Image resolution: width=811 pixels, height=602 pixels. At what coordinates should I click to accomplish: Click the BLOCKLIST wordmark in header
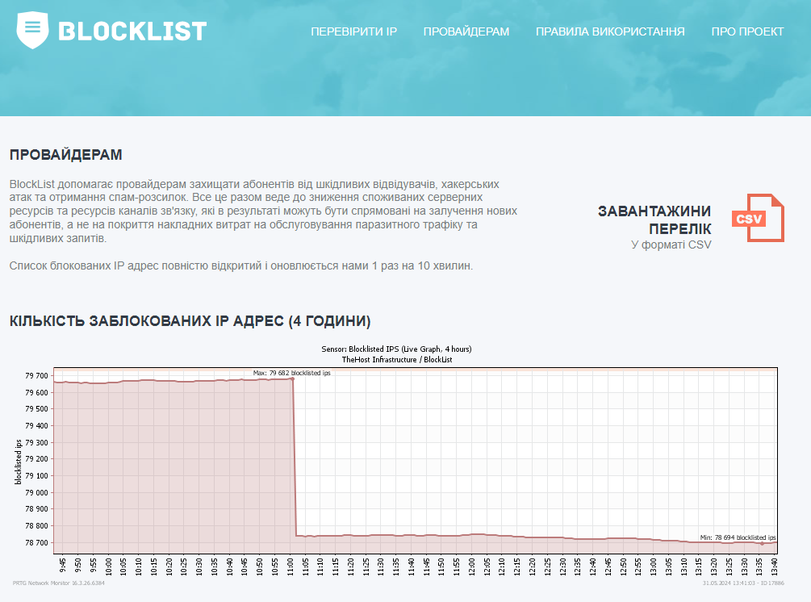click(132, 31)
